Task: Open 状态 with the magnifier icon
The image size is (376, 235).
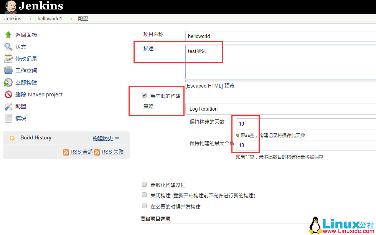Action: (8, 46)
